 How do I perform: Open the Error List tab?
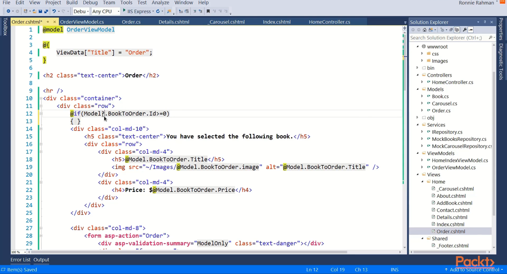click(x=20, y=260)
